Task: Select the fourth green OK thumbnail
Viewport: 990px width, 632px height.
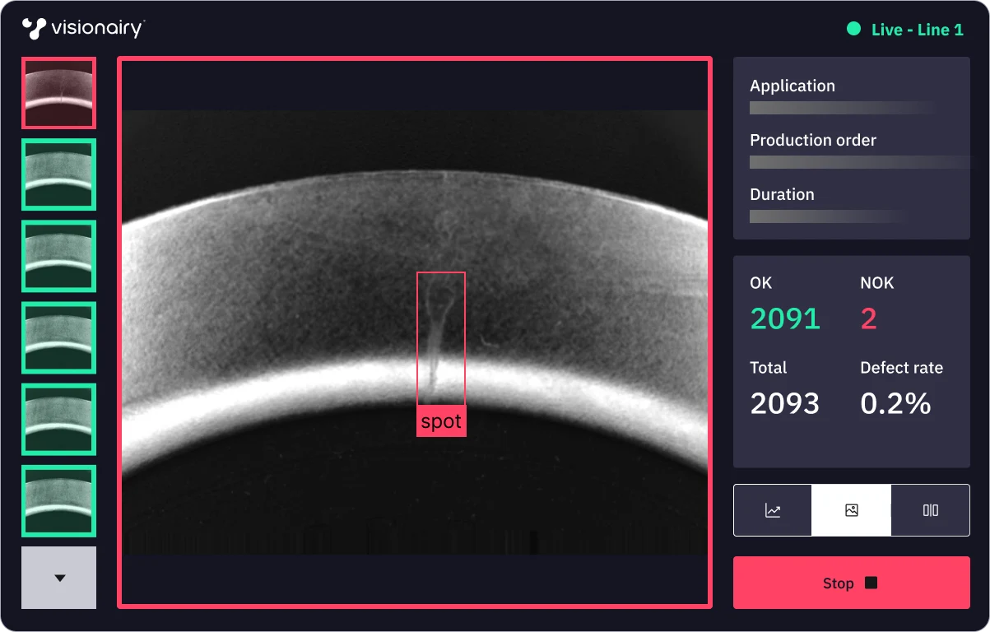Action: [58, 419]
